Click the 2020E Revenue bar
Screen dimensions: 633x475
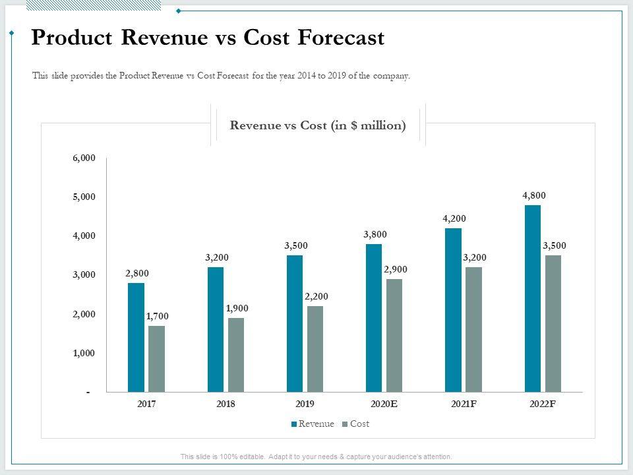point(374,318)
